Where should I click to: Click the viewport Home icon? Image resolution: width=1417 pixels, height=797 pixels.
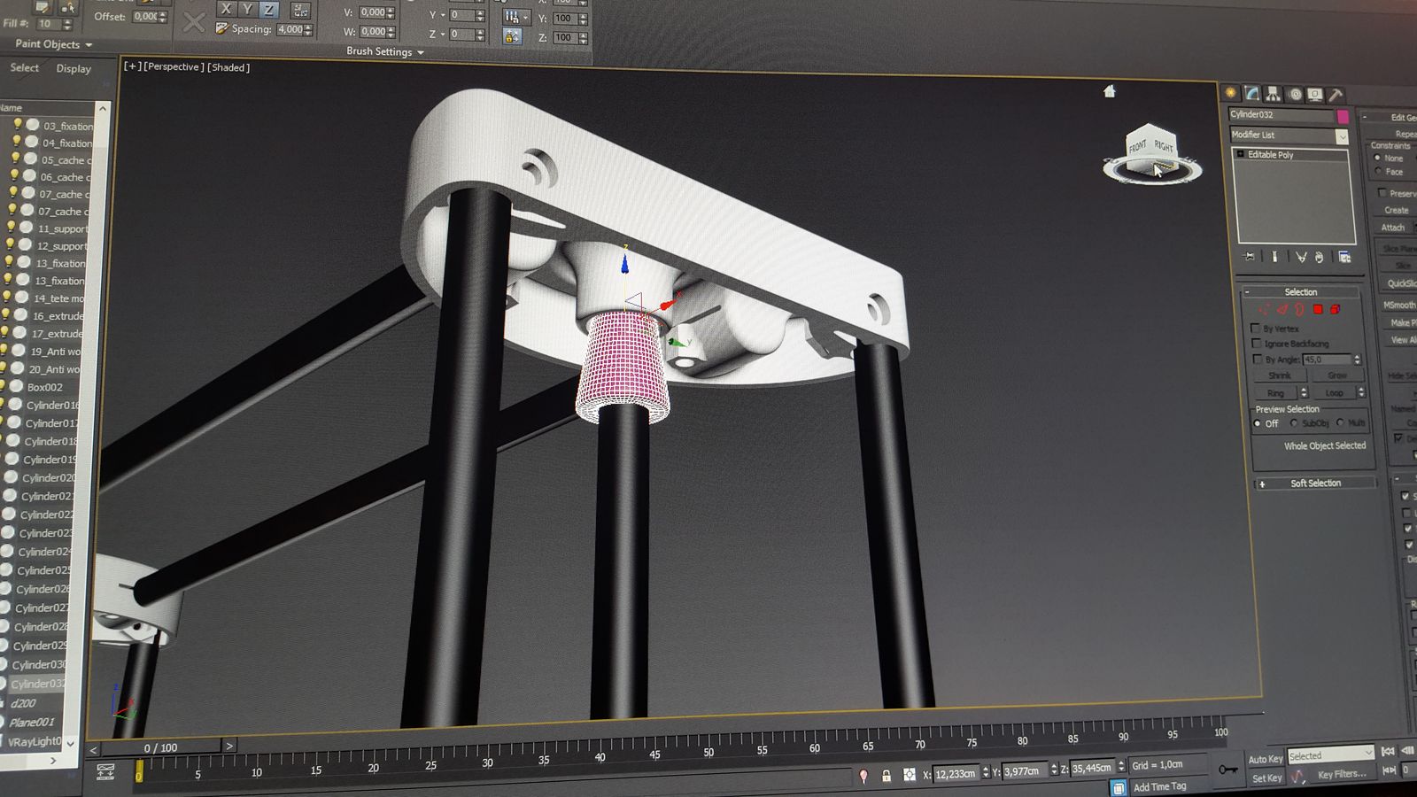click(x=1110, y=90)
